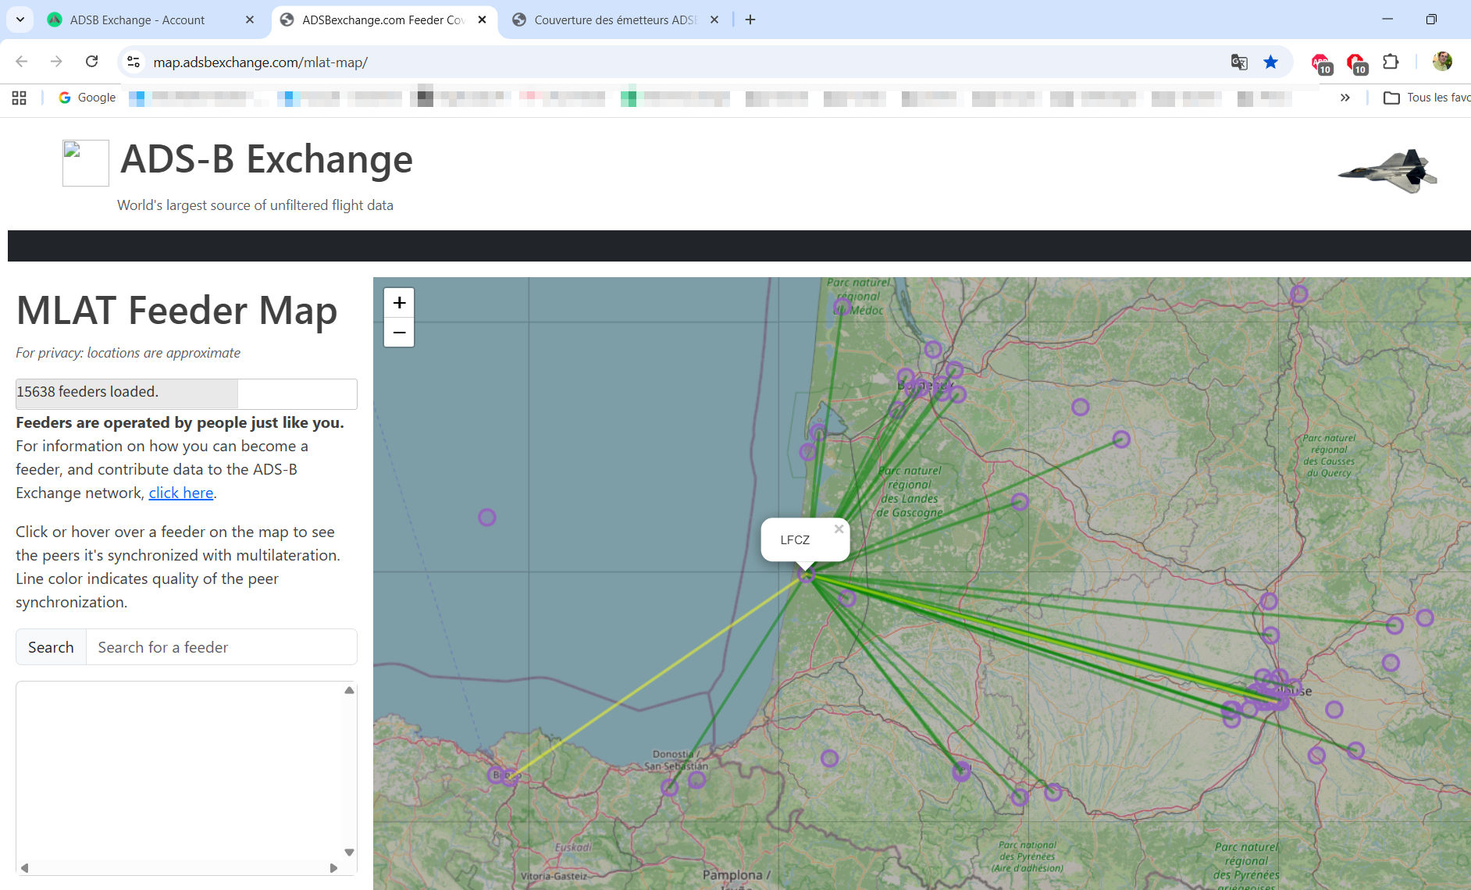Click the ADS-B Exchange site title

[x=266, y=159]
